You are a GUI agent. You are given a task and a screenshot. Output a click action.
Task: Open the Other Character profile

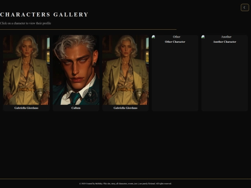175,73
